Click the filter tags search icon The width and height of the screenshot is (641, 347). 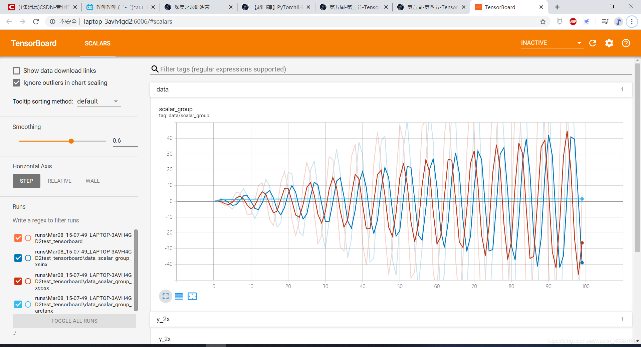(x=155, y=69)
